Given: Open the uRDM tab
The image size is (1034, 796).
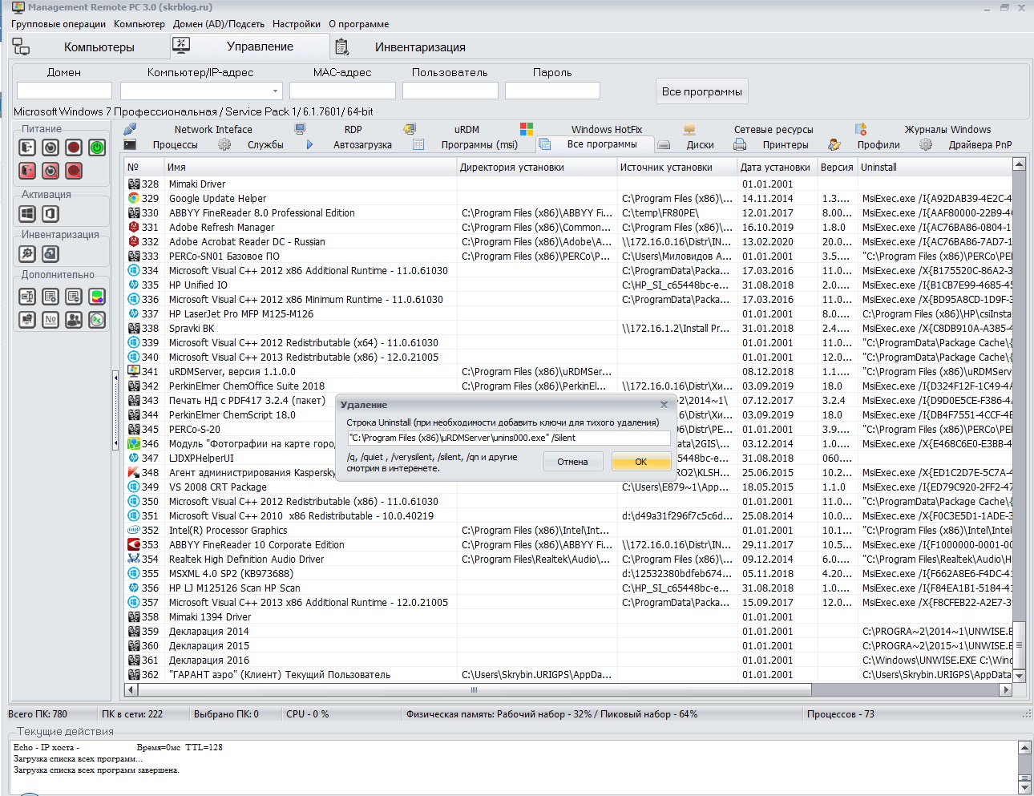Looking at the screenshot, I should pyautogui.click(x=467, y=129).
